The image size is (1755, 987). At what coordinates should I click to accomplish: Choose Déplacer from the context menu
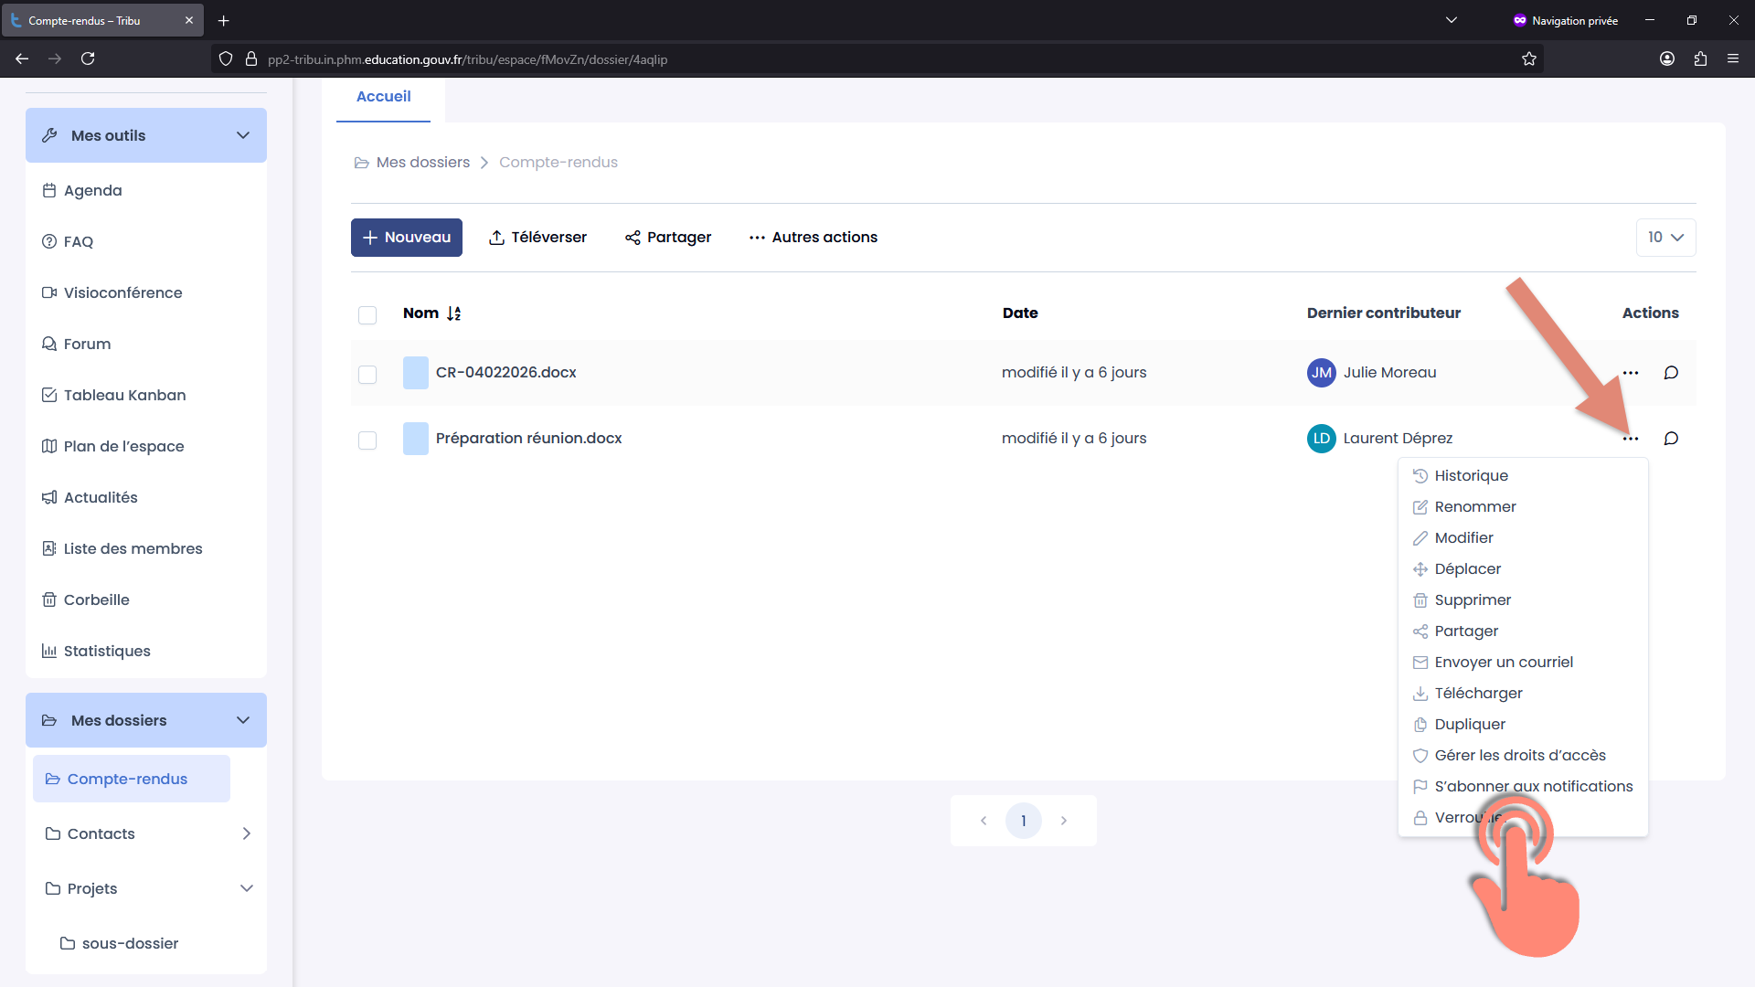(1523, 569)
